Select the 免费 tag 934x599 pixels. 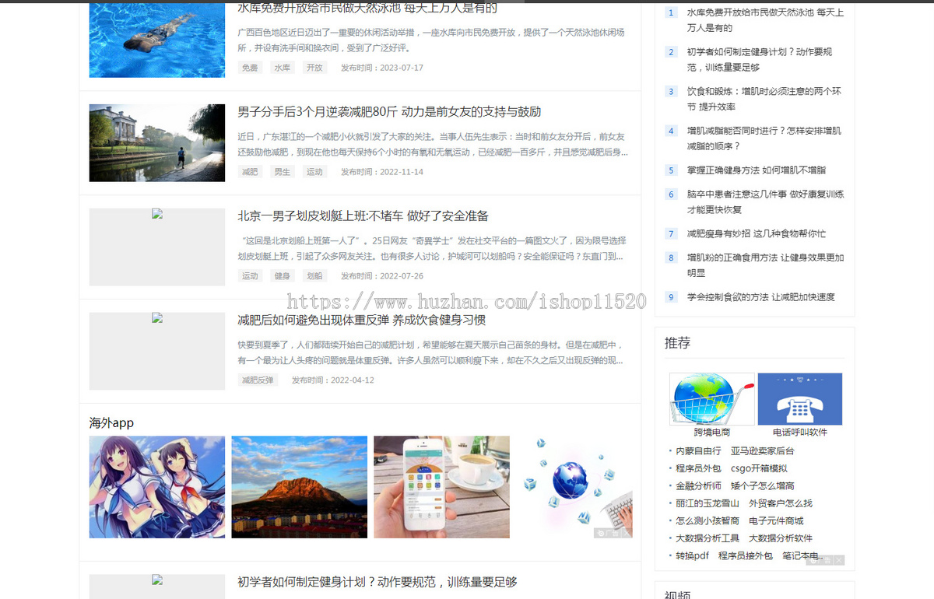[250, 68]
